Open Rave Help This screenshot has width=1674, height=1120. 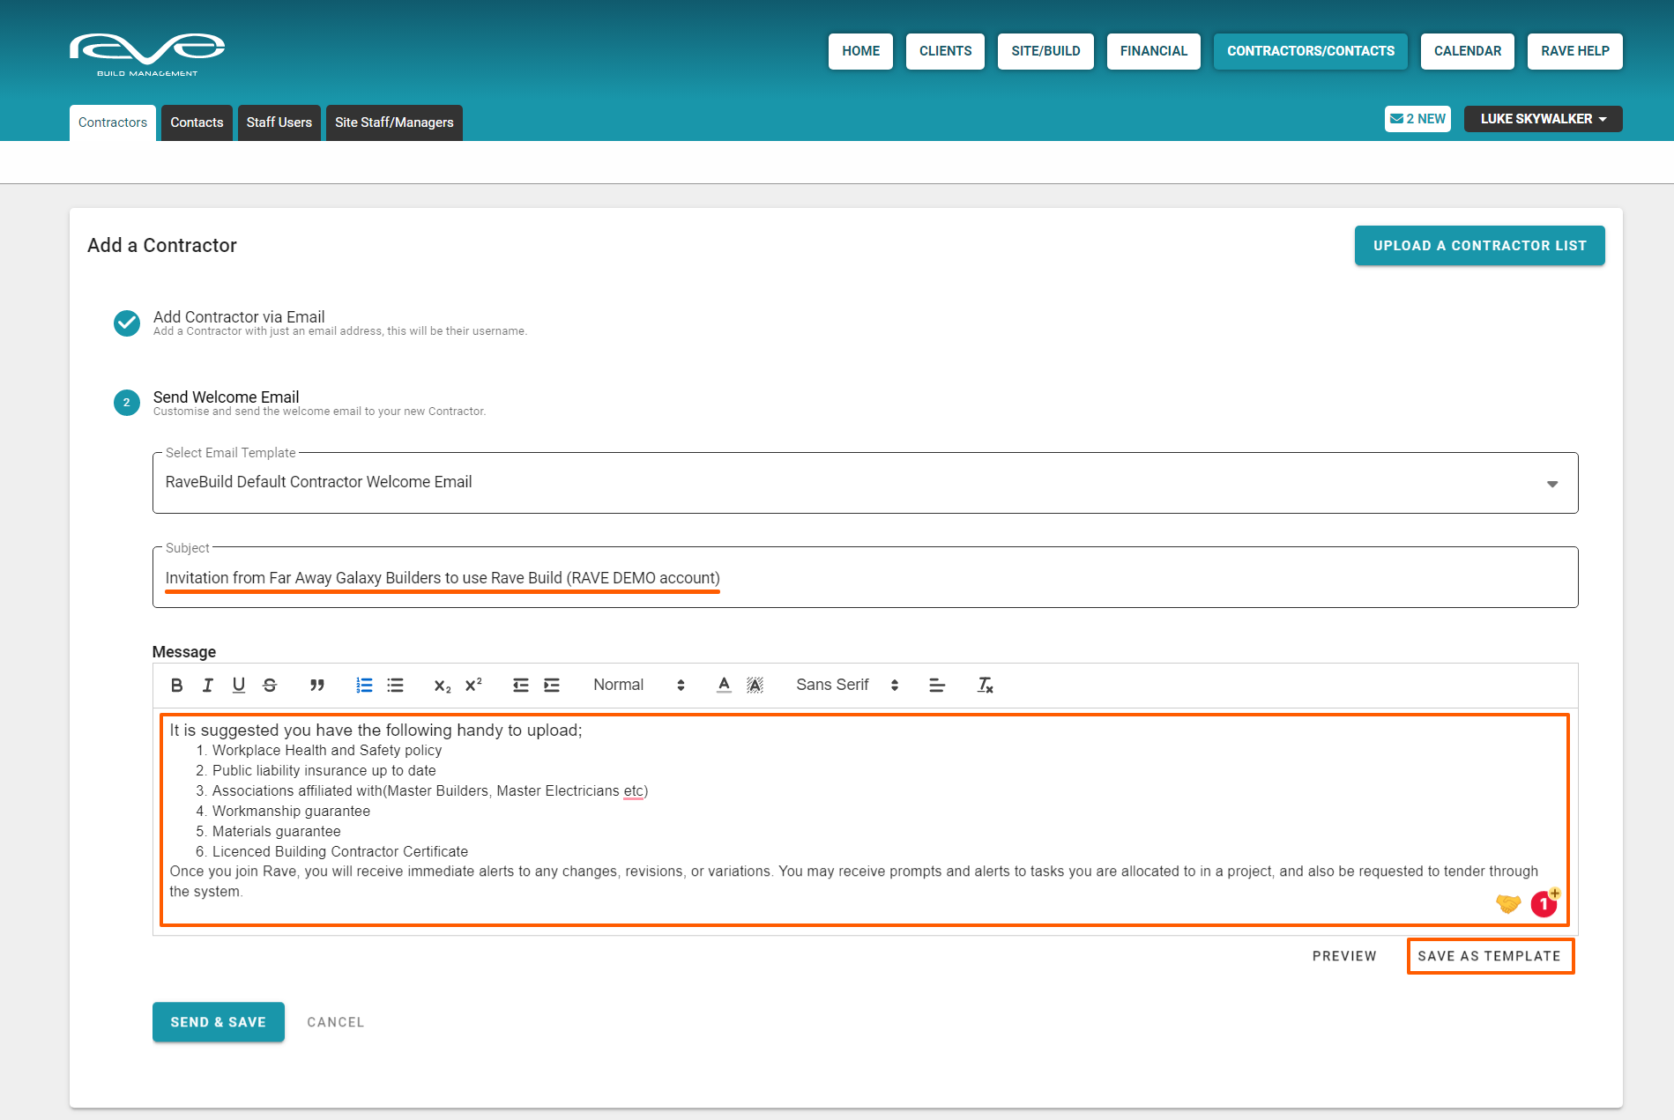pos(1575,51)
